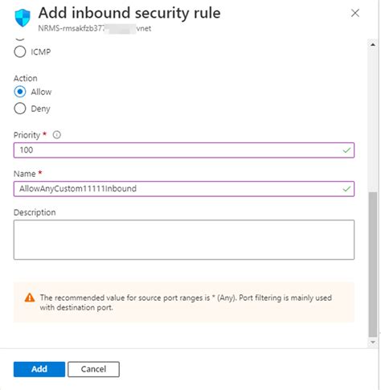Screen dimensions: 381x390
Task: Click the Cancel button
Action: tap(93, 369)
